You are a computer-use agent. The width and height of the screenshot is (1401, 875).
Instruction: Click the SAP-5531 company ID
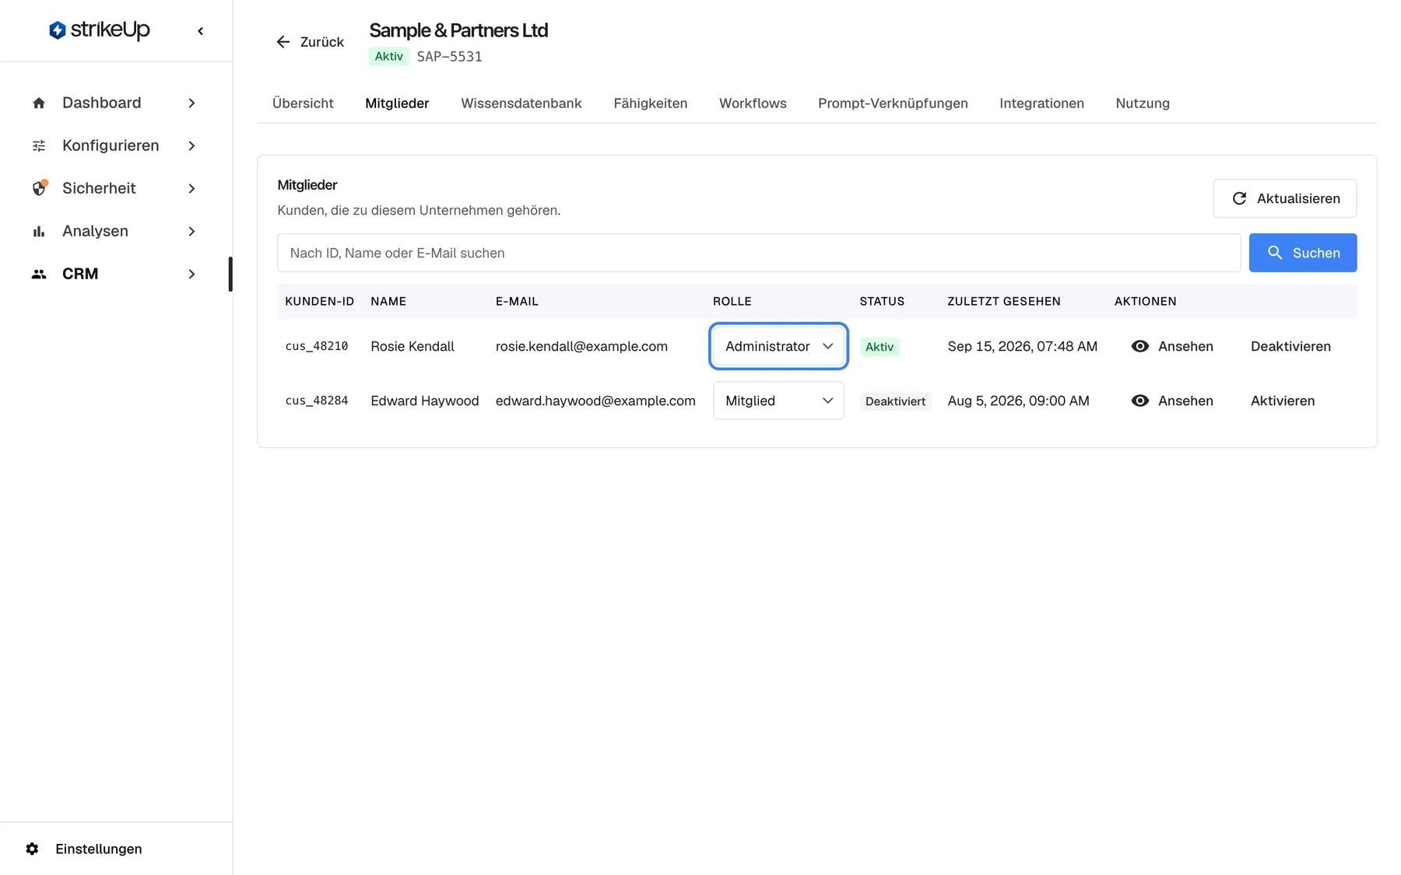pos(449,56)
